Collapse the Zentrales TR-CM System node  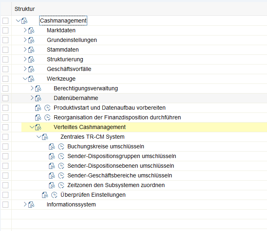(x=39, y=137)
